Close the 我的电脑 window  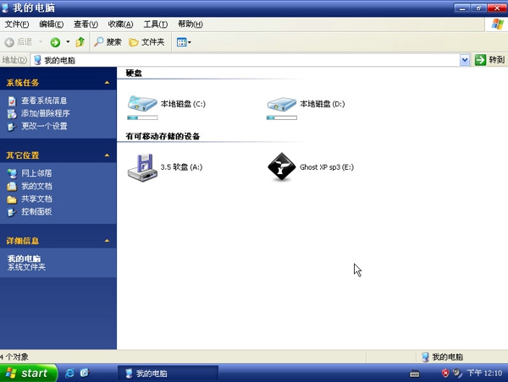click(497, 8)
